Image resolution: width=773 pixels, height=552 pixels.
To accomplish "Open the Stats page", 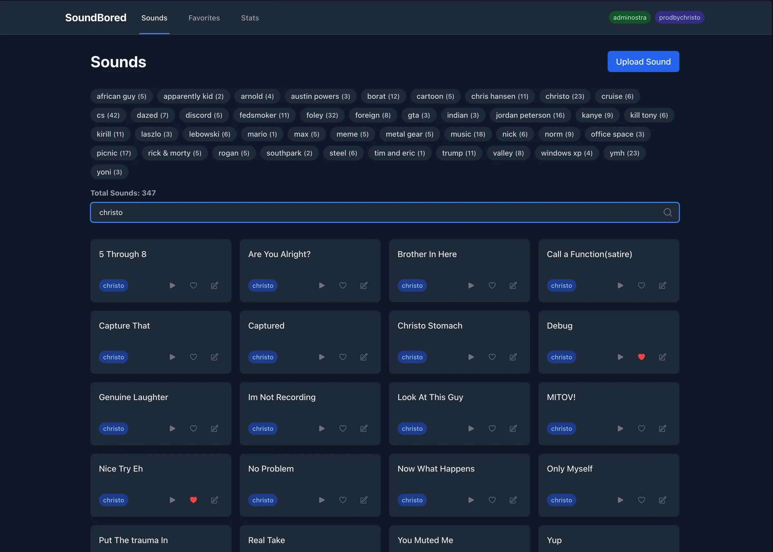I will pos(250,18).
